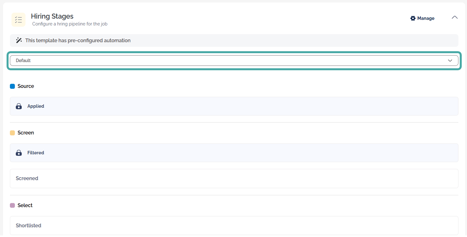
Task: Click the Screen category heading
Action: pyautogui.click(x=26, y=133)
